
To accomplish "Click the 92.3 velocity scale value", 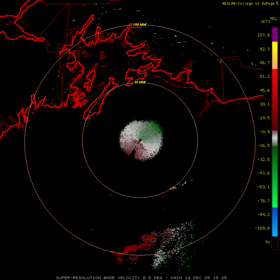I will [265, 49].
